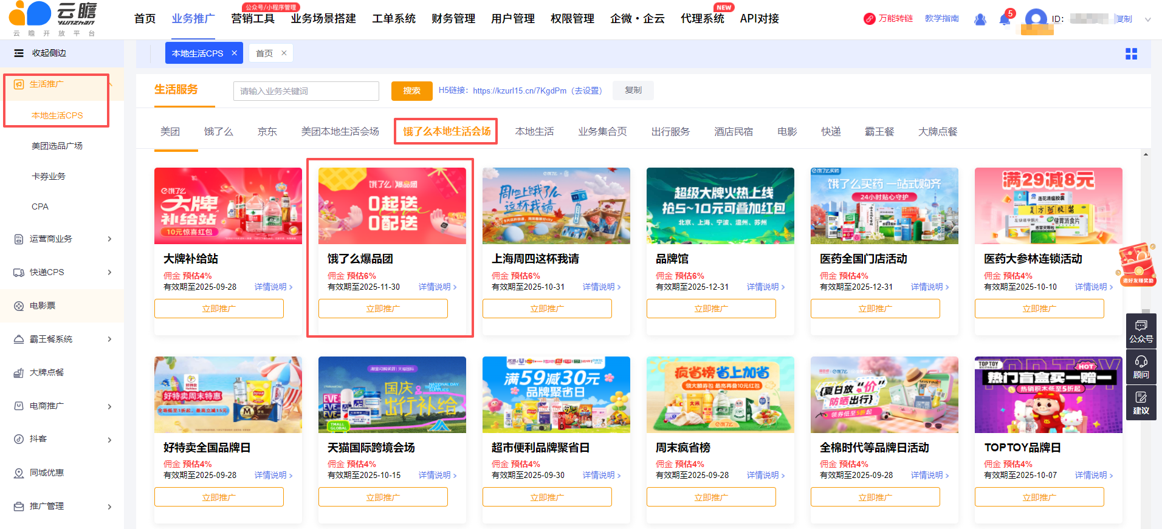Click 立即推广 for 周末疯省榜
1162x529 pixels.
tap(711, 497)
